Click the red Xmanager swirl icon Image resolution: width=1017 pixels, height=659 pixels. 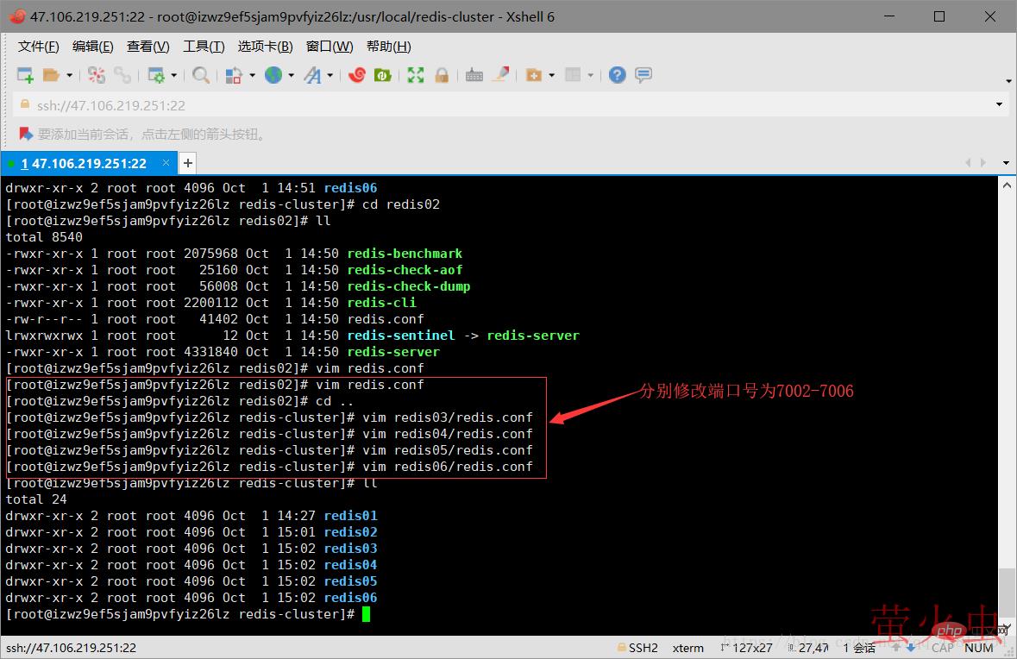356,76
